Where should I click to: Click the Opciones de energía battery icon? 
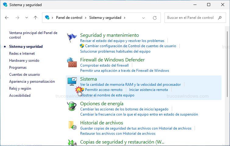point(72,106)
